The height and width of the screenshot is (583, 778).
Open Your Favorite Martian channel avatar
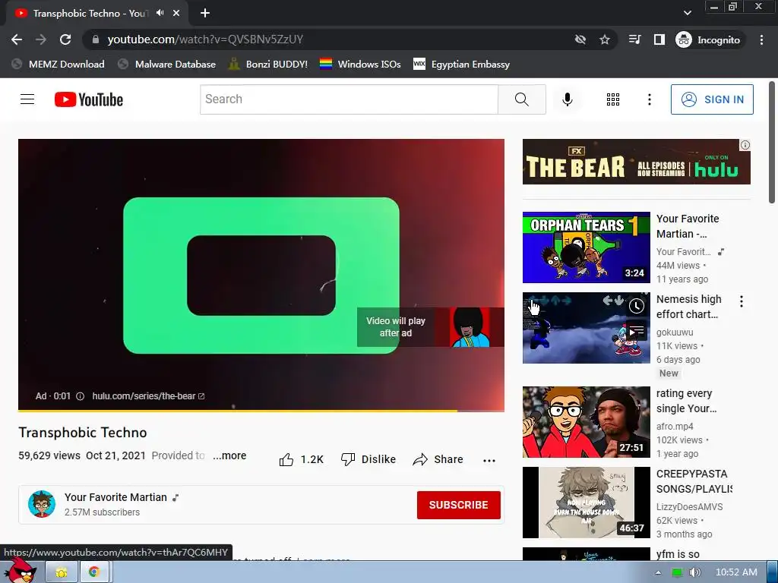click(x=42, y=504)
